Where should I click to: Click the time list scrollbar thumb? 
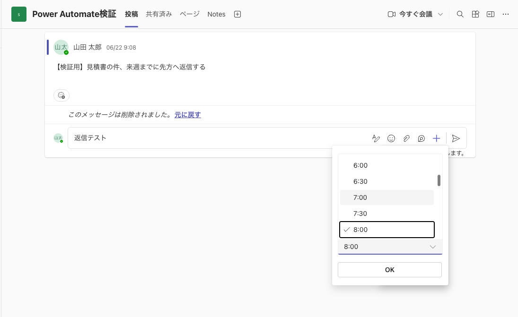click(x=439, y=180)
